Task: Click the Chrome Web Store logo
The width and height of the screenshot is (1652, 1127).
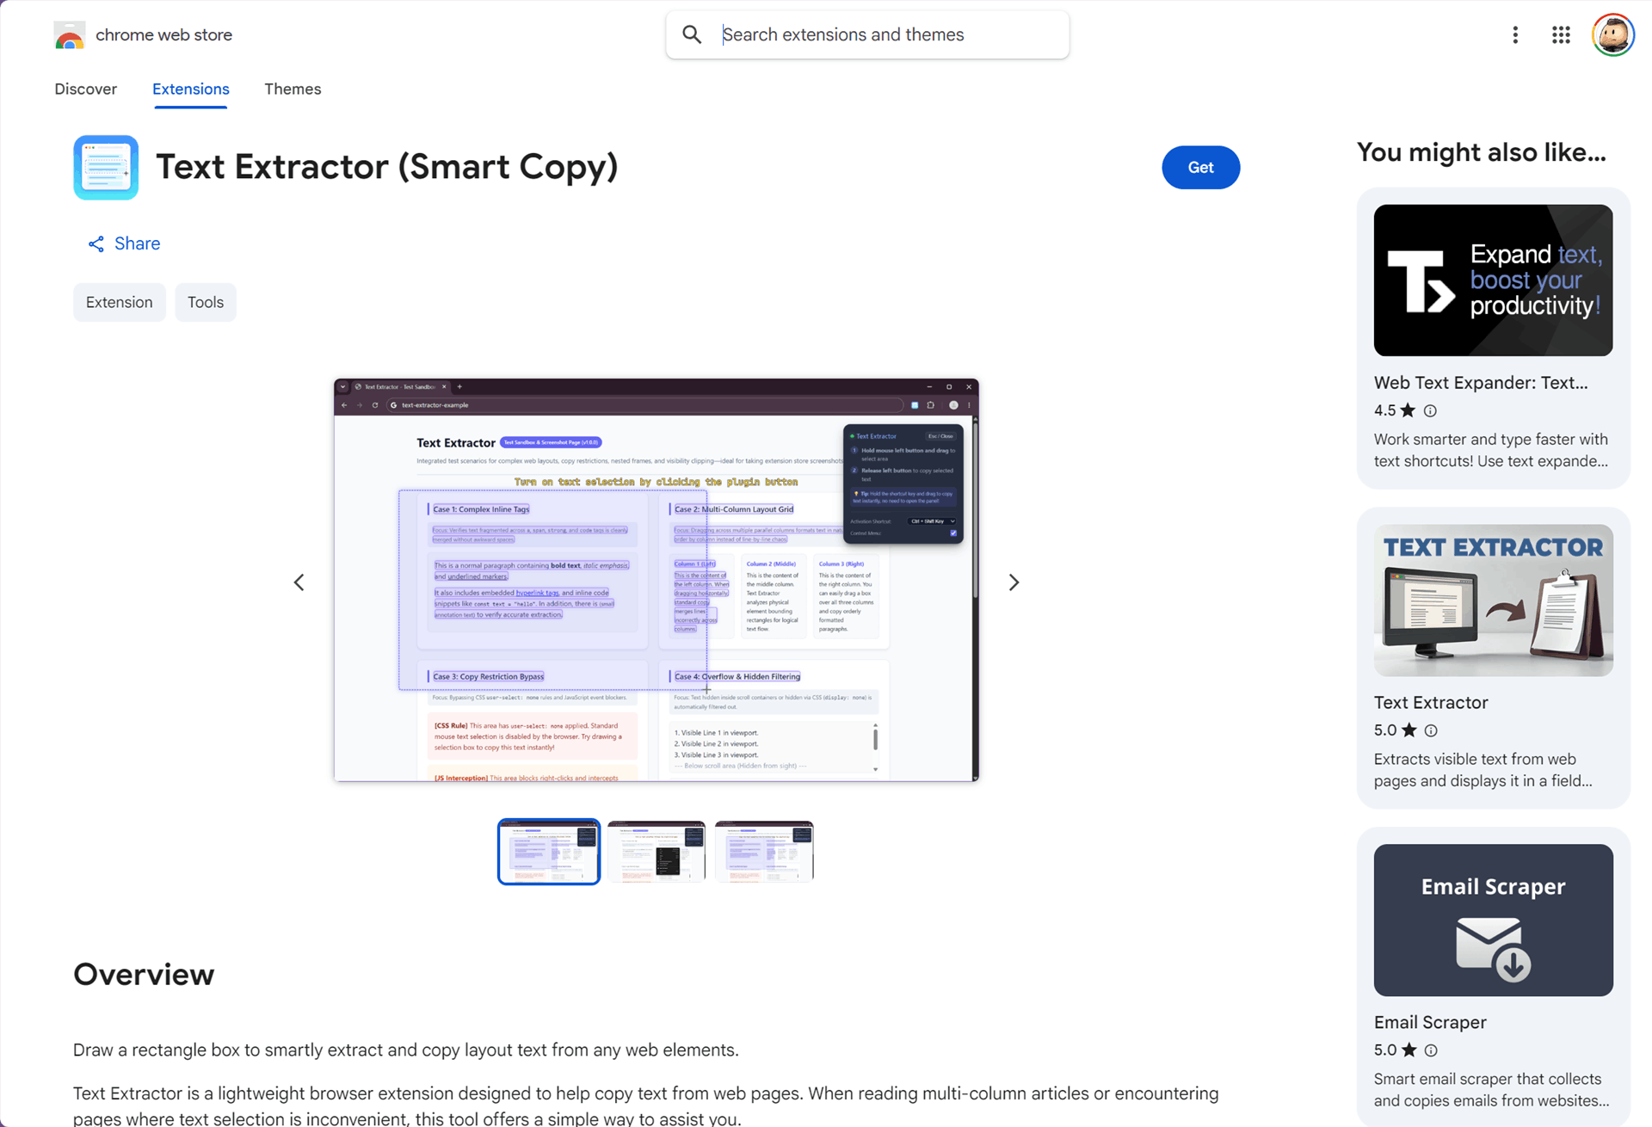Action: [x=70, y=35]
